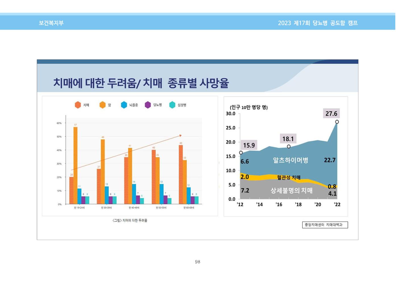Click the teal 심장병 legend hexagon
Screen dimensions: 398x281
coord(172,105)
